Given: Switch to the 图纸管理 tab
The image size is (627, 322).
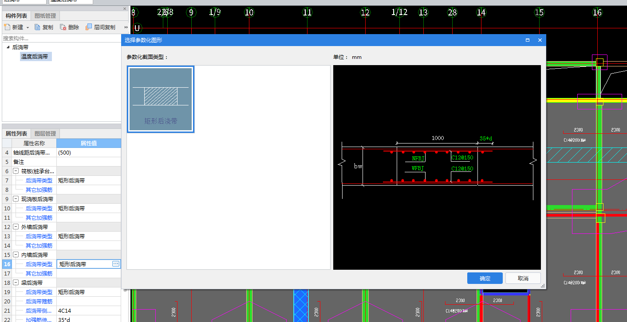Looking at the screenshot, I should (45, 16).
